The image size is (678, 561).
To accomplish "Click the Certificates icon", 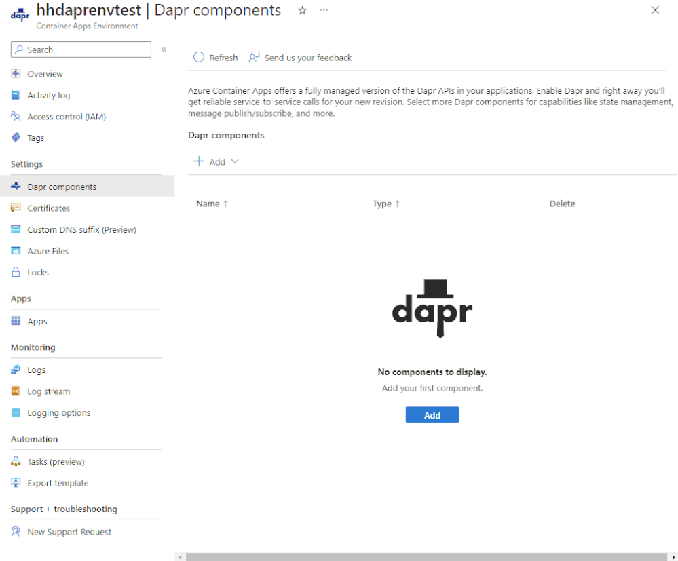I will point(16,208).
